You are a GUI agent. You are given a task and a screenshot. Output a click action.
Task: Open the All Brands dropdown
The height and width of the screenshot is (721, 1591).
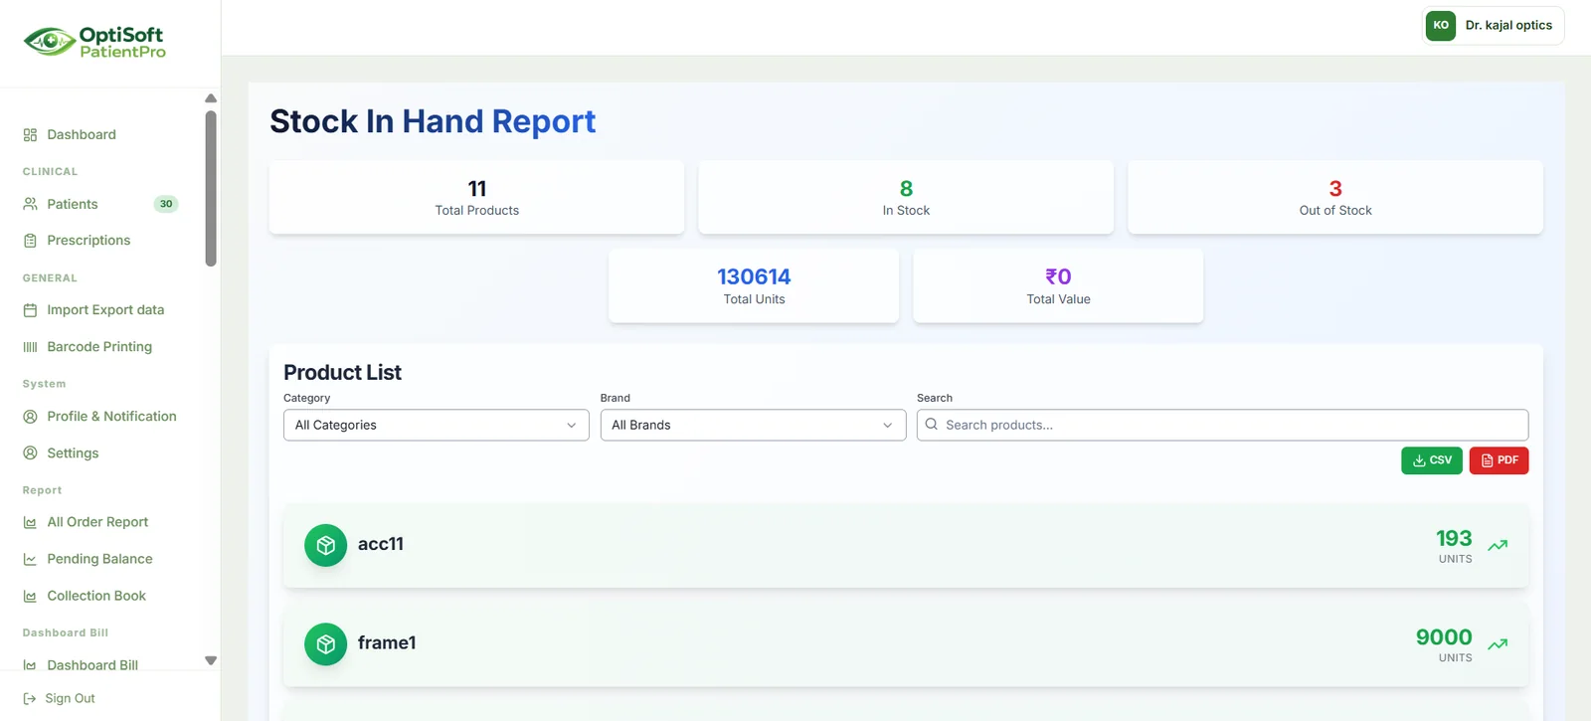(x=753, y=425)
